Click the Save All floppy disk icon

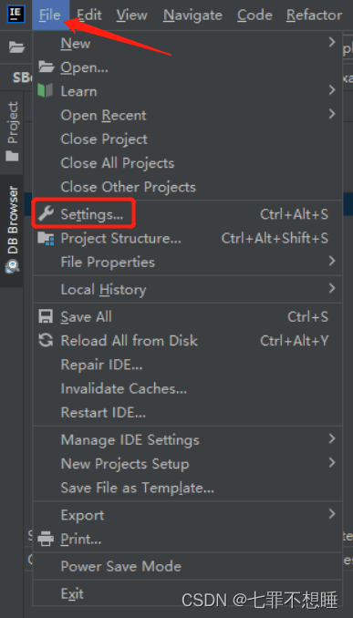pos(46,317)
